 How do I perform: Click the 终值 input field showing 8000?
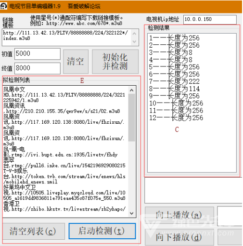38,68
